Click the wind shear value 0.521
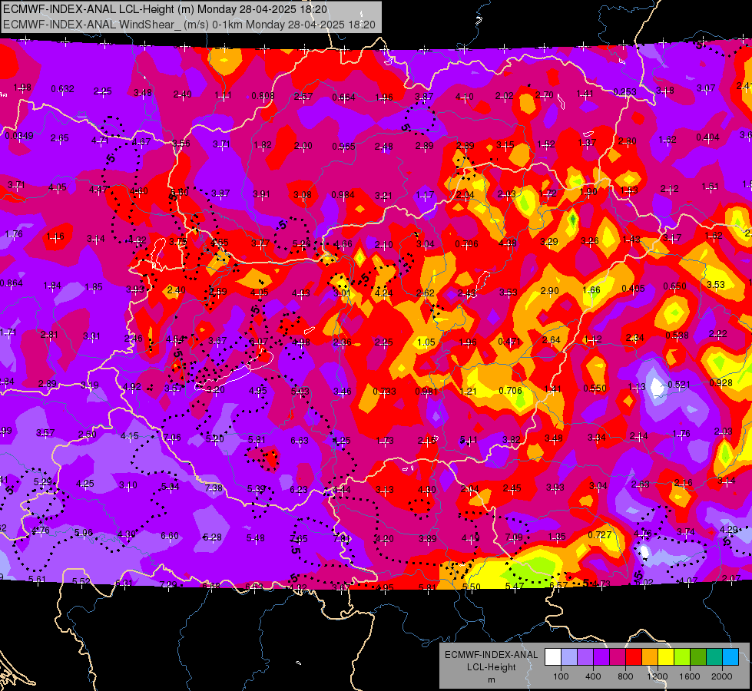The image size is (752, 691). coord(678,384)
